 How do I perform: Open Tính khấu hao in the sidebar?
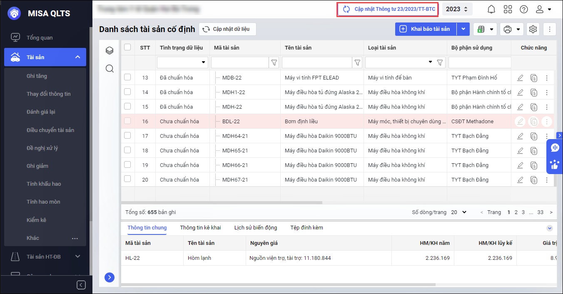coord(44,184)
